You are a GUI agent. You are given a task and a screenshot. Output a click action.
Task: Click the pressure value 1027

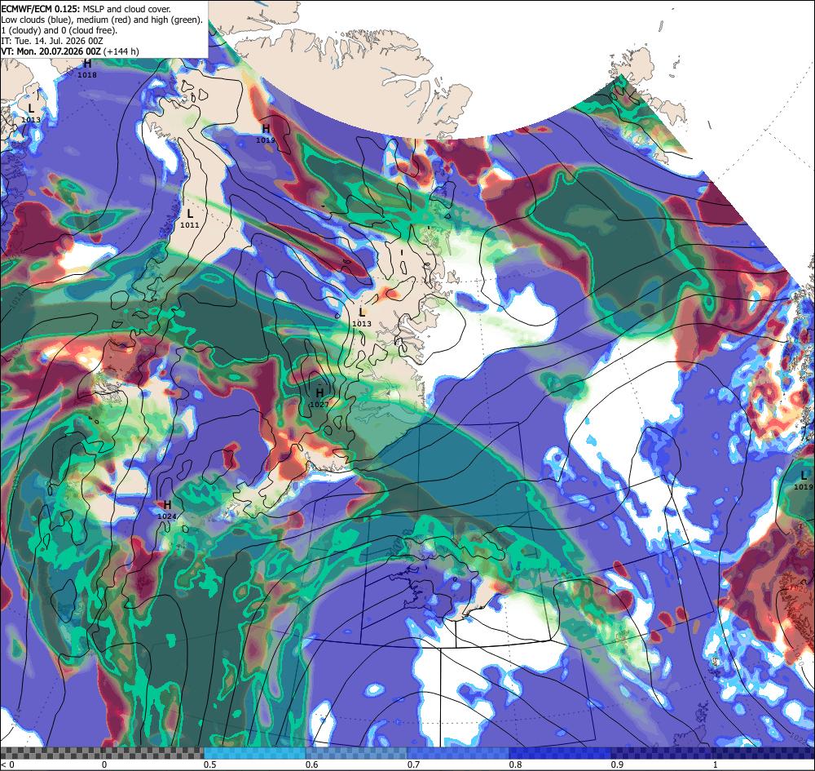point(319,404)
